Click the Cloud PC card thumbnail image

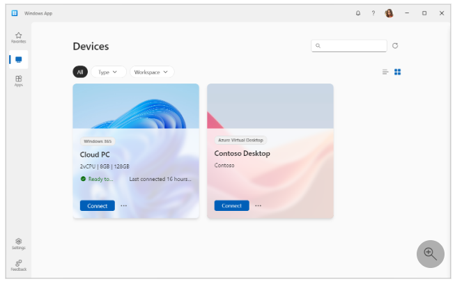[x=136, y=106]
